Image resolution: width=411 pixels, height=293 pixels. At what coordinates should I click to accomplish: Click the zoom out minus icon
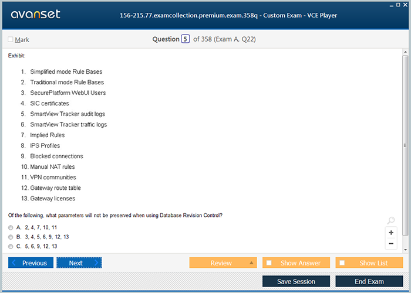[391, 243]
